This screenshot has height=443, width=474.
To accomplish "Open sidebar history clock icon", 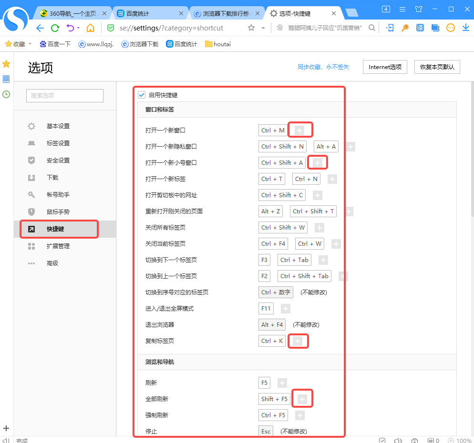I will pyautogui.click(x=6, y=94).
